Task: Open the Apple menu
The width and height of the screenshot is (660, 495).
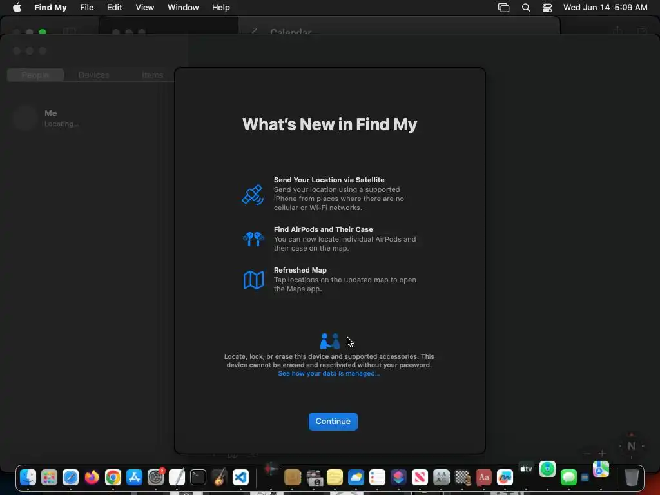Action: click(x=17, y=8)
